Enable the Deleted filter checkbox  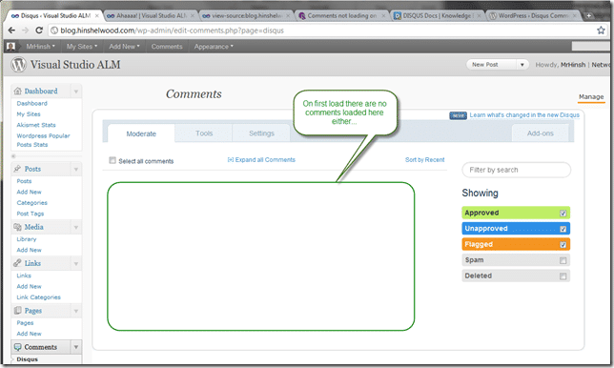pyautogui.click(x=563, y=276)
